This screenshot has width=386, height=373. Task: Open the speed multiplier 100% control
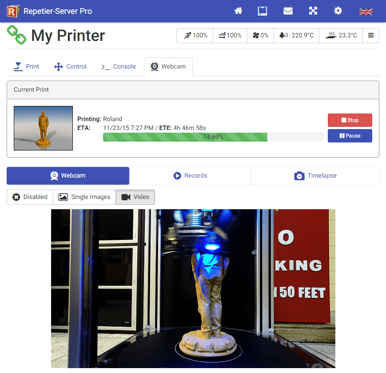[x=195, y=36]
